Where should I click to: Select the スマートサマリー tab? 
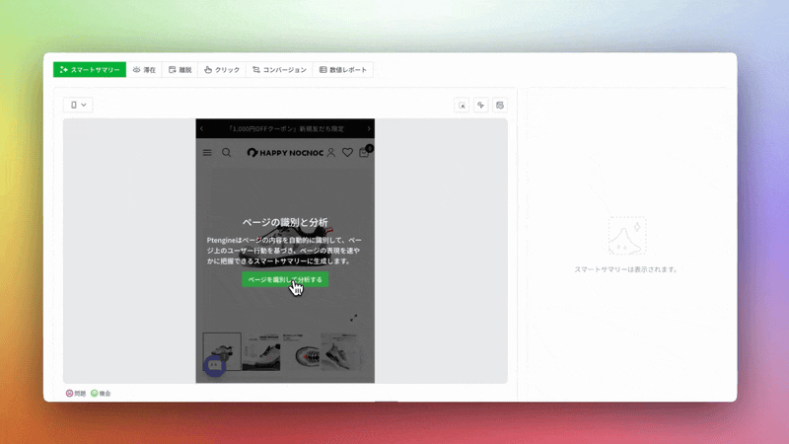(90, 70)
